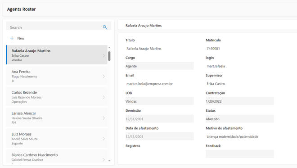The image size is (297, 168).
Task: Open Carlos Rezende chevron arrow
Action: coord(103,97)
